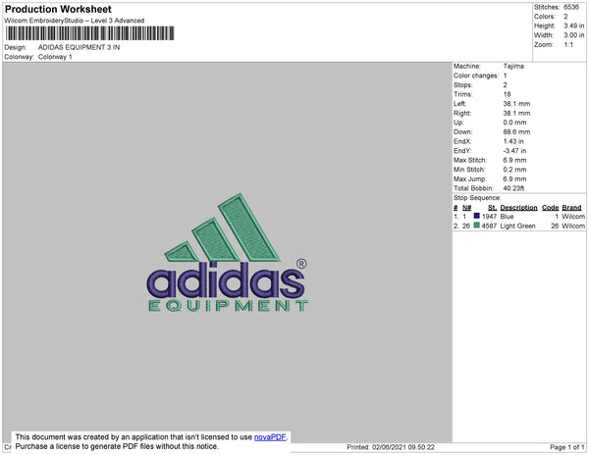Select the Light Green description text
This screenshot has width=589, height=455.
[517, 226]
